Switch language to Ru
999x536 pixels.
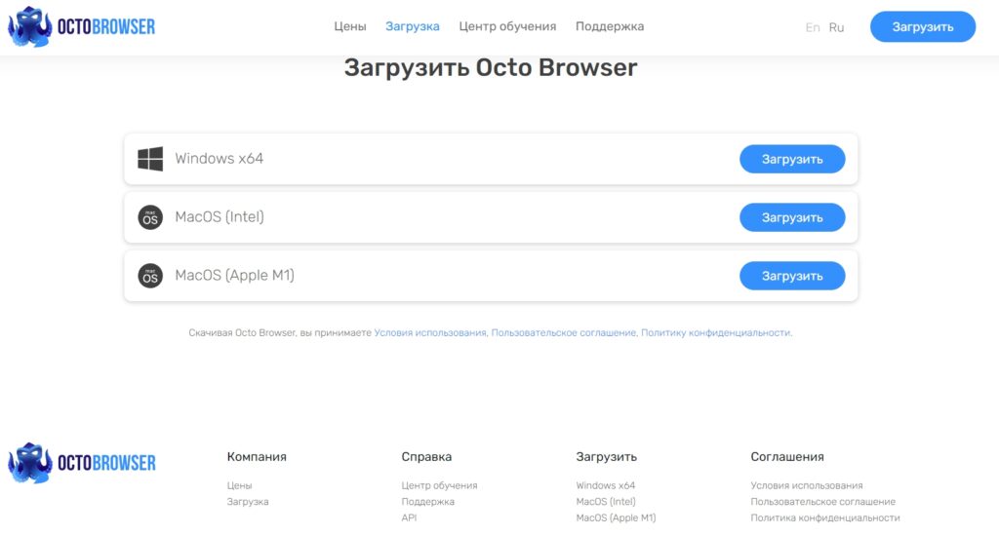pyautogui.click(x=836, y=27)
